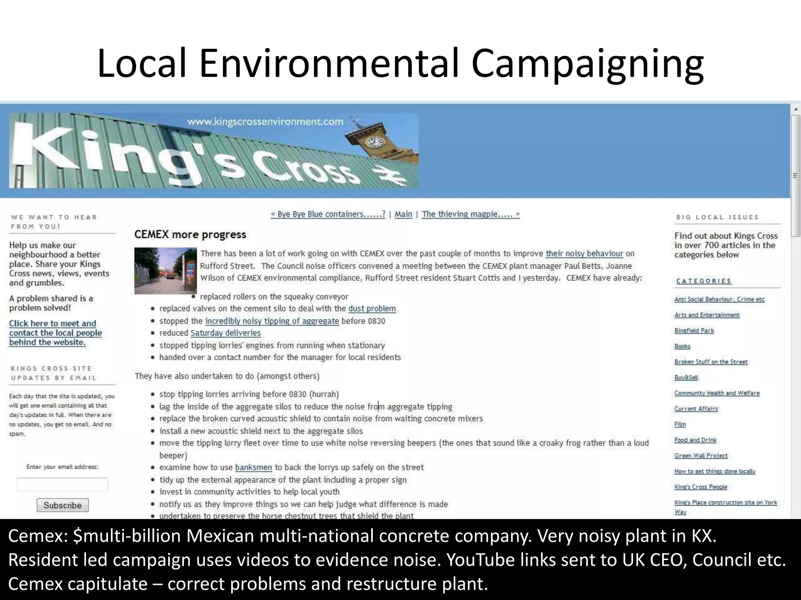801x600 pixels.
Task: Open the Anti Social Behaviour category
Action: click(x=719, y=299)
